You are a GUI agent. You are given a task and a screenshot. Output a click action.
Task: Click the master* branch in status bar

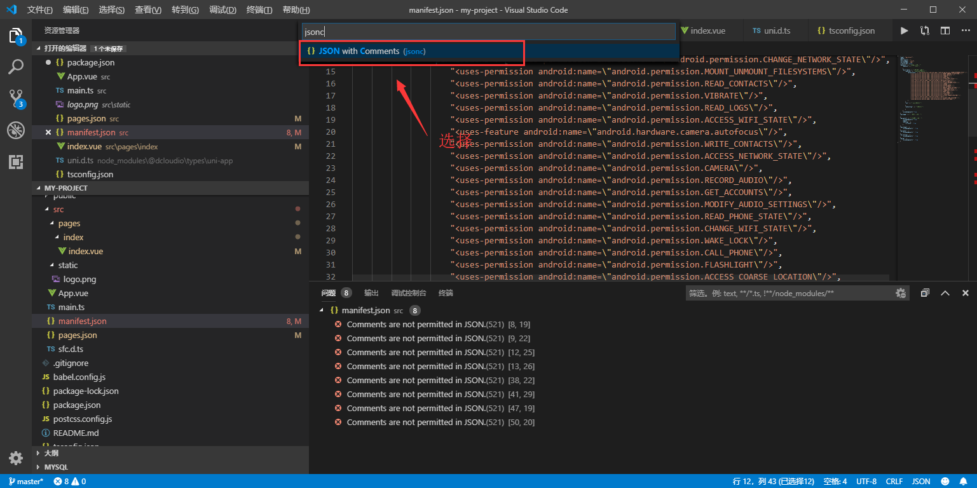pyautogui.click(x=26, y=481)
